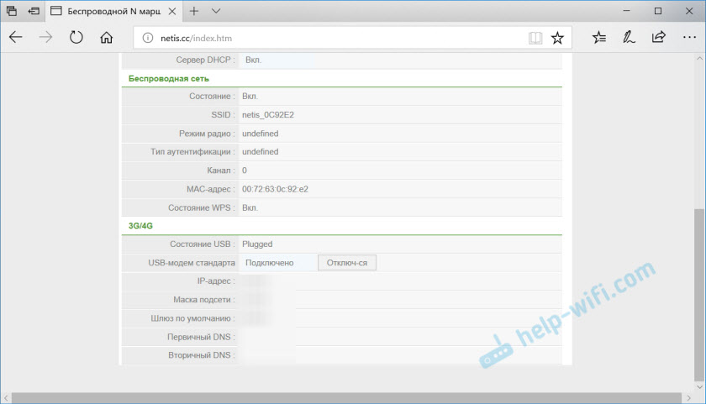
Task: Add web notes with the pen icon
Action: [628, 38]
